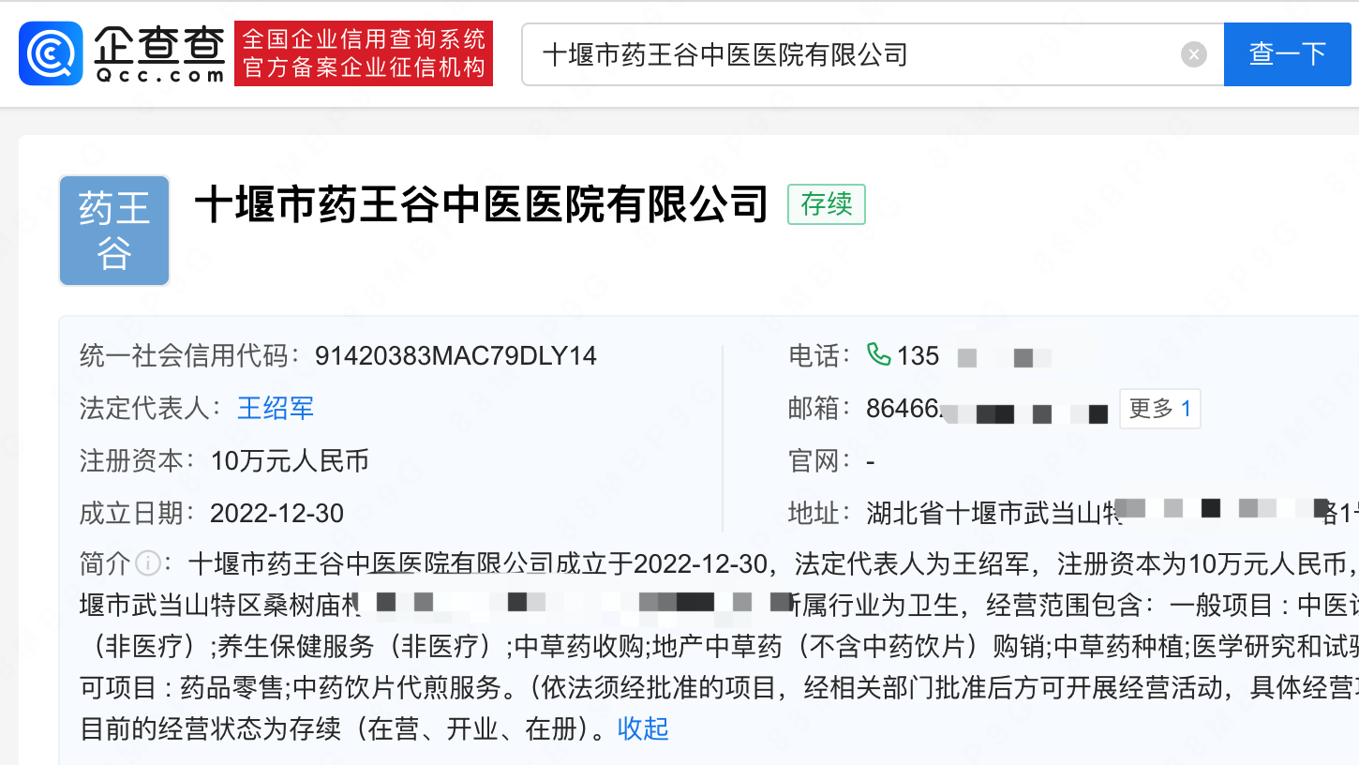Expand 更多 1 for additional emails
This screenshot has width=1359, height=765.
(x=1159, y=409)
